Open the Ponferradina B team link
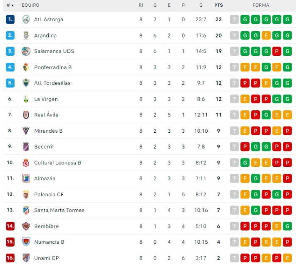The height and width of the screenshot is (265, 297). pos(53,67)
